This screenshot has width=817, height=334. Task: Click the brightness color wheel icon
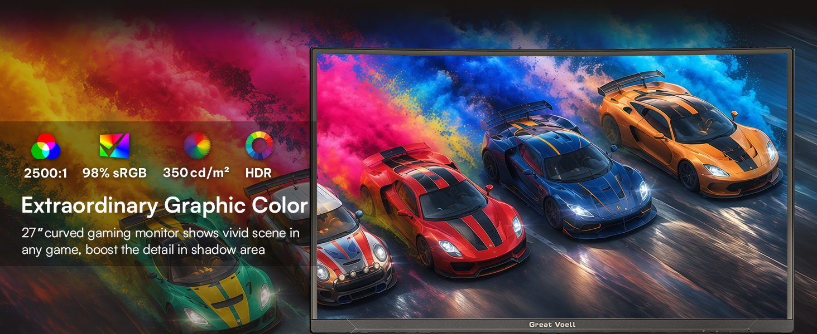tap(197, 145)
